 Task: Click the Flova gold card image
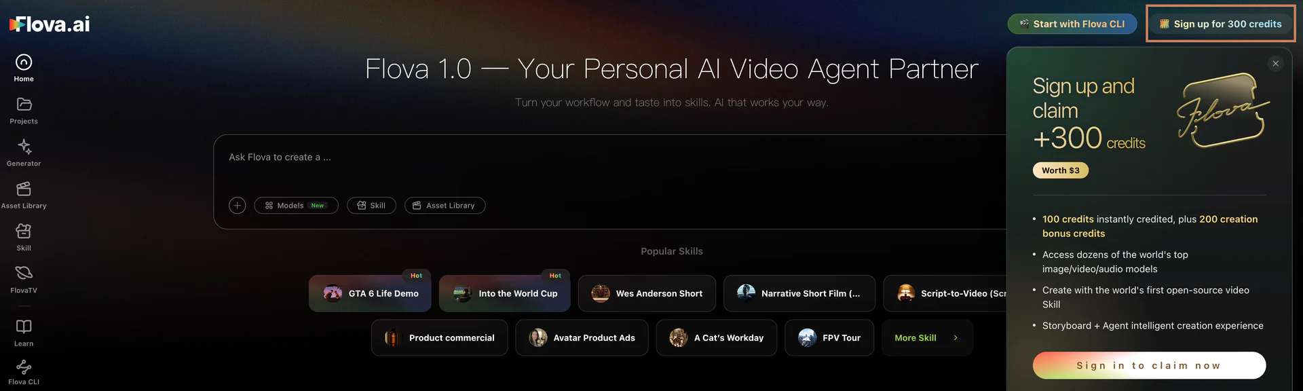1223,110
